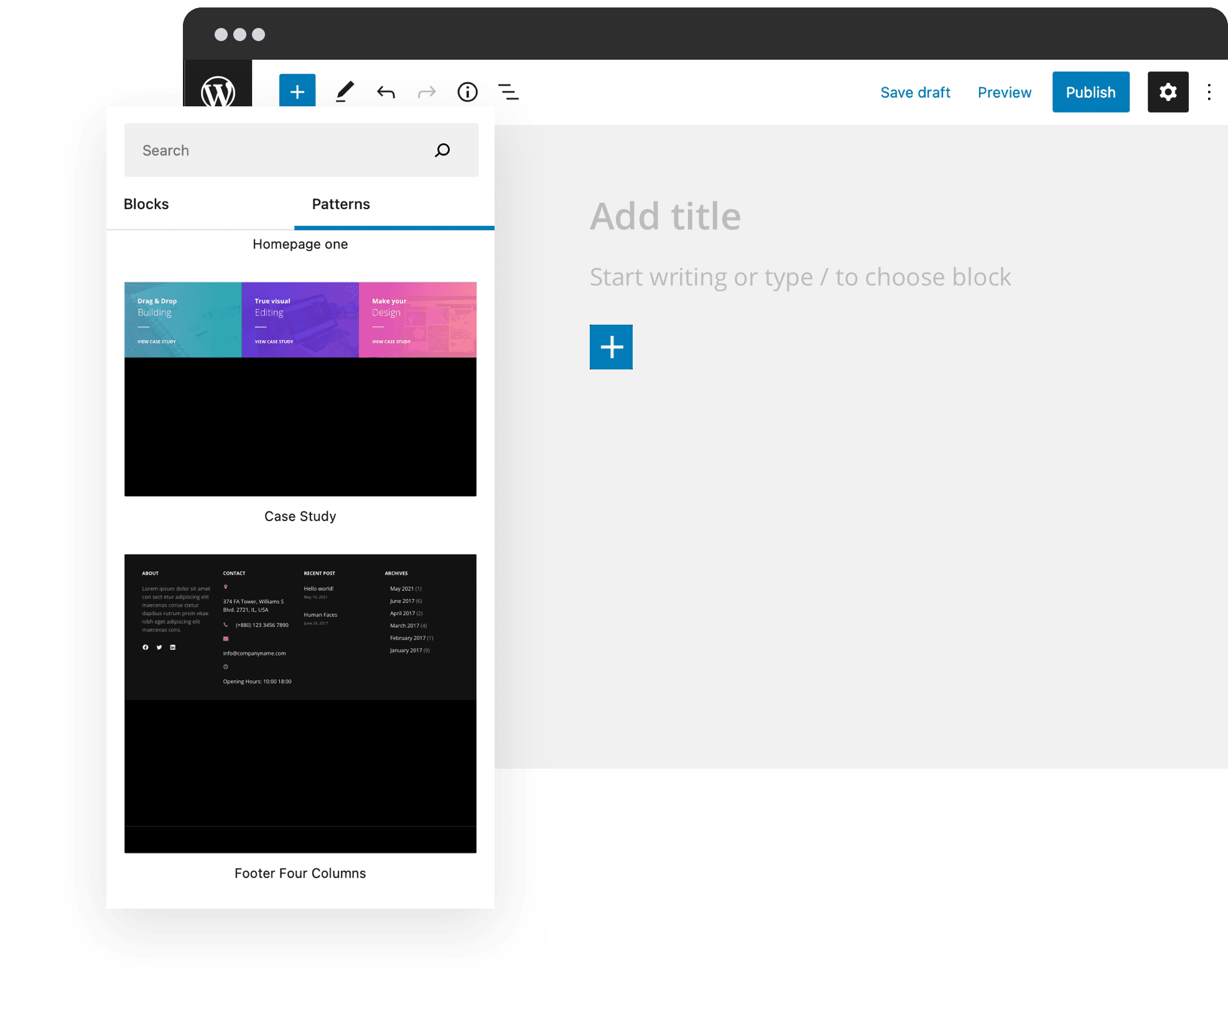
Task: Open the document details info icon
Action: (x=467, y=92)
